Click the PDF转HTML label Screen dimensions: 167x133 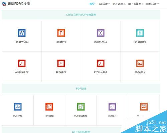tap(140, 42)
